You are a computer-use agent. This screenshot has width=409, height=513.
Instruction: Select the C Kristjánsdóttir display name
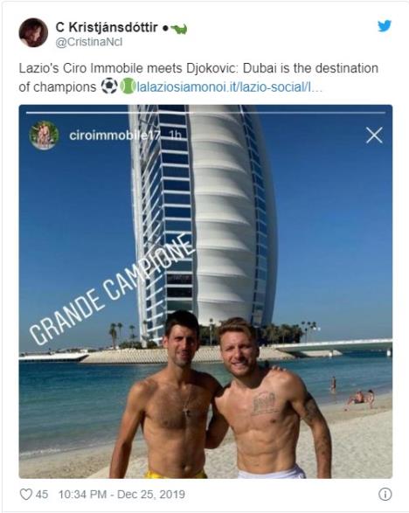tap(107, 27)
